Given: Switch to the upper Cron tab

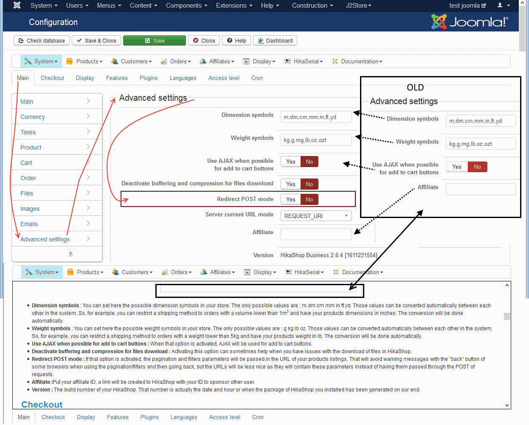Looking at the screenshot, I should pos(257,78).
